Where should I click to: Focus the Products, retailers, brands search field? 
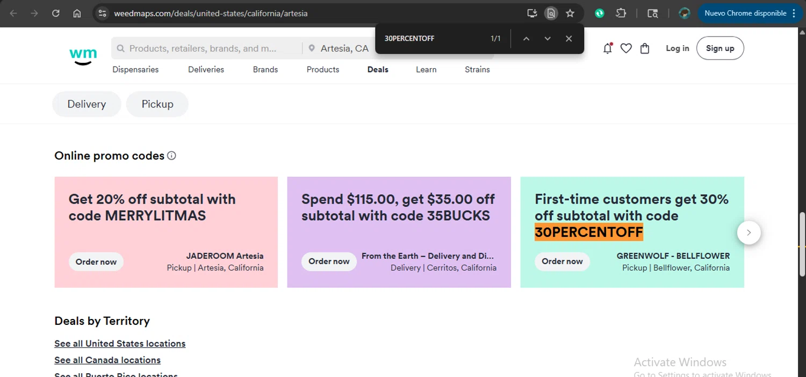tap(203, 48)
